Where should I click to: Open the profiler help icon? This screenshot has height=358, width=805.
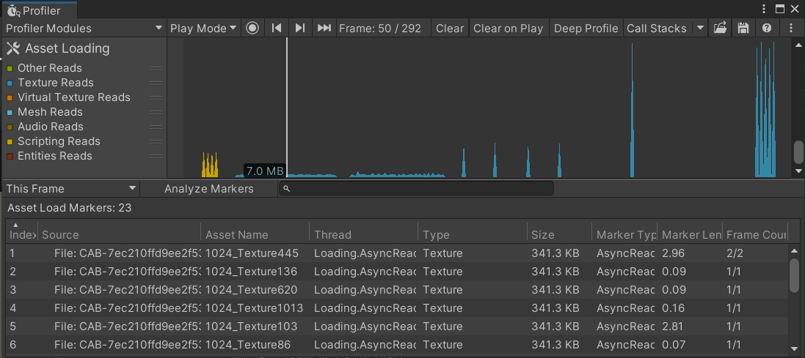click(x=767, y=29)
